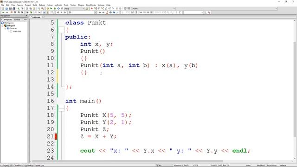Viewport: 297px width, 167px height.
Task: Show more Management tabs with right arrow
Action: [26, 19]
